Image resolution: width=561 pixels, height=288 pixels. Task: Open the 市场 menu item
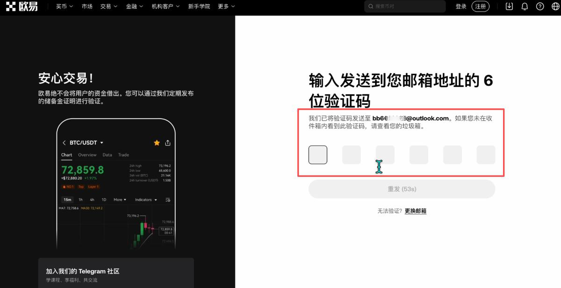87,6
